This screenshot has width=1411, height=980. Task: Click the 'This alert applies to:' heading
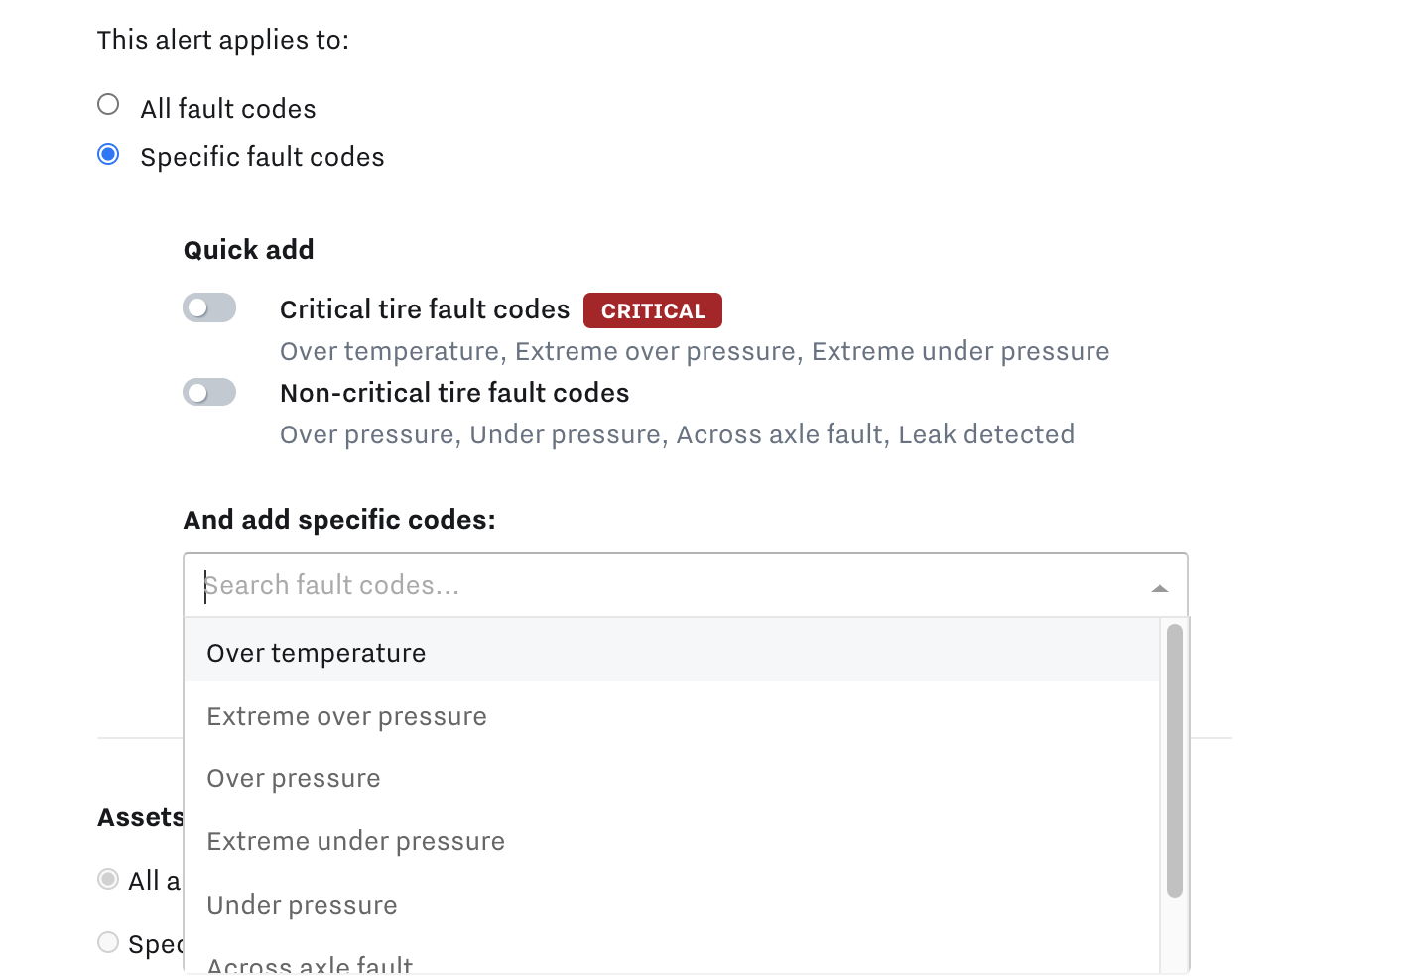click(x=223, y=40)
